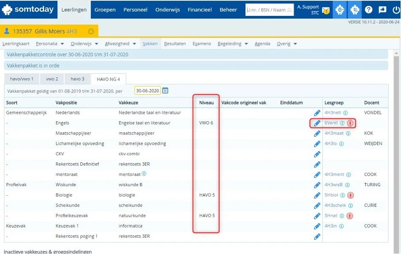Open the 5Hbiol lesgroep link

coord(332,195)
